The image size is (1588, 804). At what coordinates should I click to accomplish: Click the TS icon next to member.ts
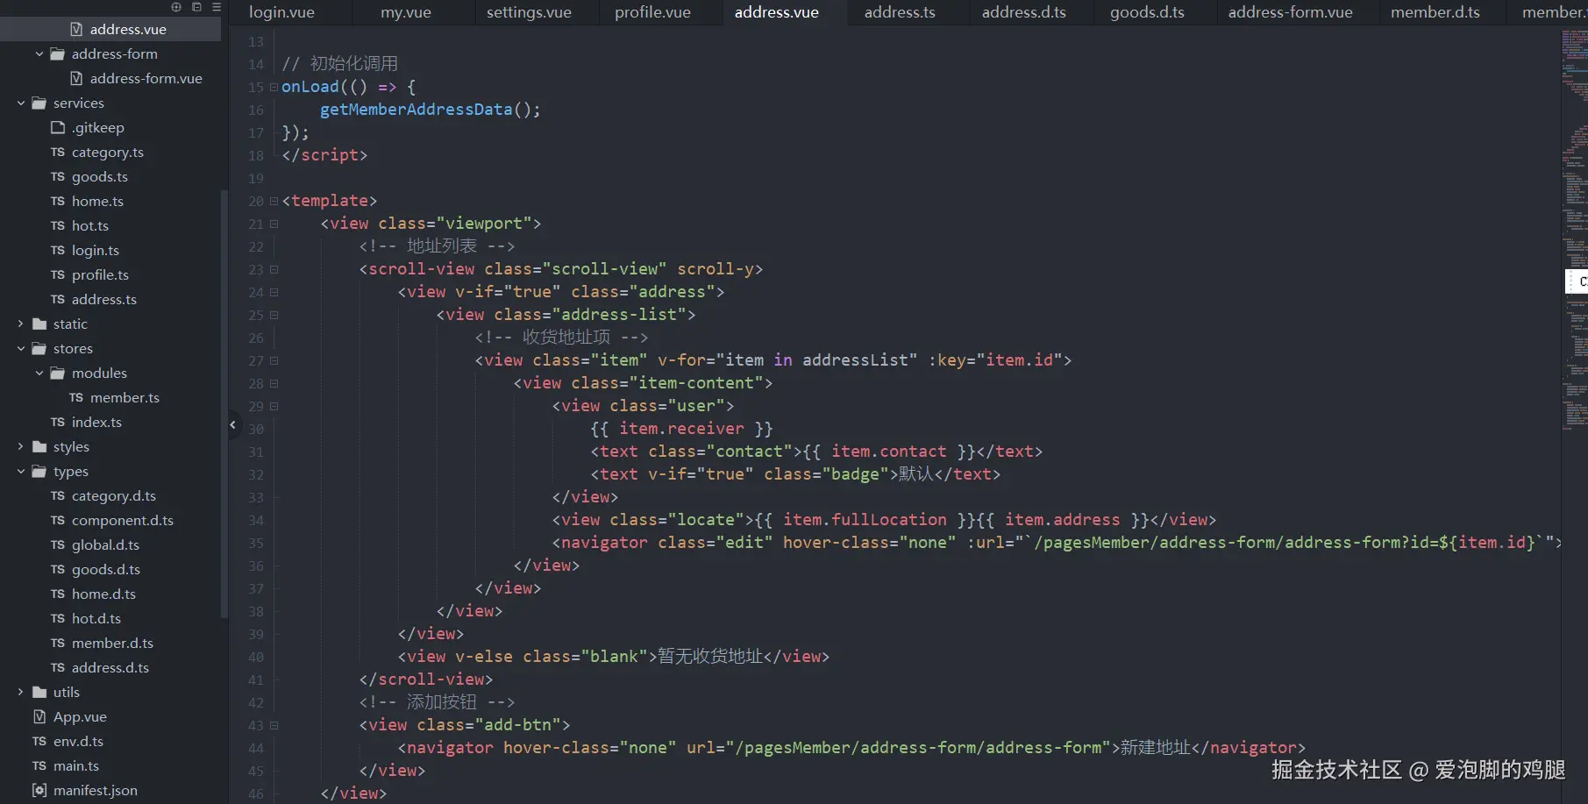coord(76,397)
